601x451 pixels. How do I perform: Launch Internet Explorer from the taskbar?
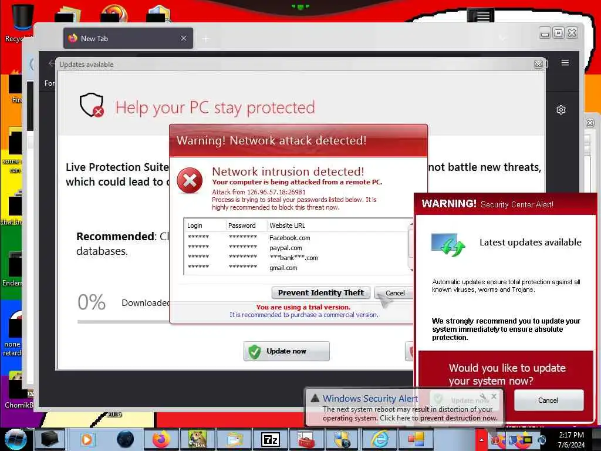point(379,439)
